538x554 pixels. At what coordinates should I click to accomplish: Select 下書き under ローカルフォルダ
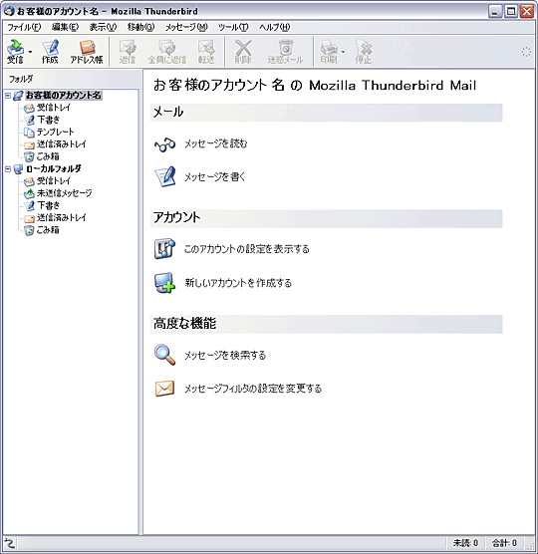point(49,205)
